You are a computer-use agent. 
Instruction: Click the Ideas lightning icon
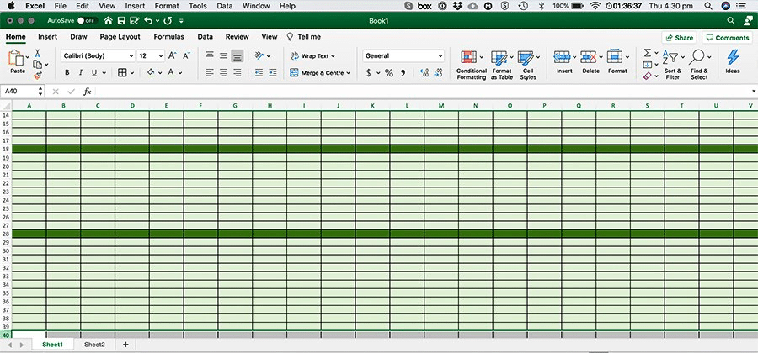click(733, 57)
